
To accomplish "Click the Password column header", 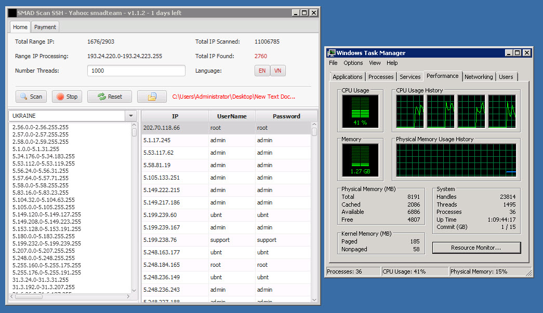I will (286, 116).
